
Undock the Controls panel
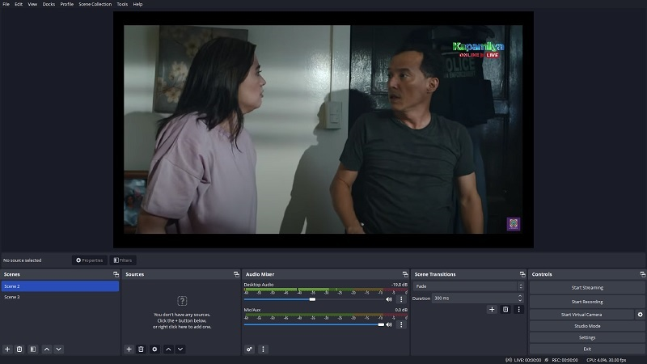click(x=642, y=274)
